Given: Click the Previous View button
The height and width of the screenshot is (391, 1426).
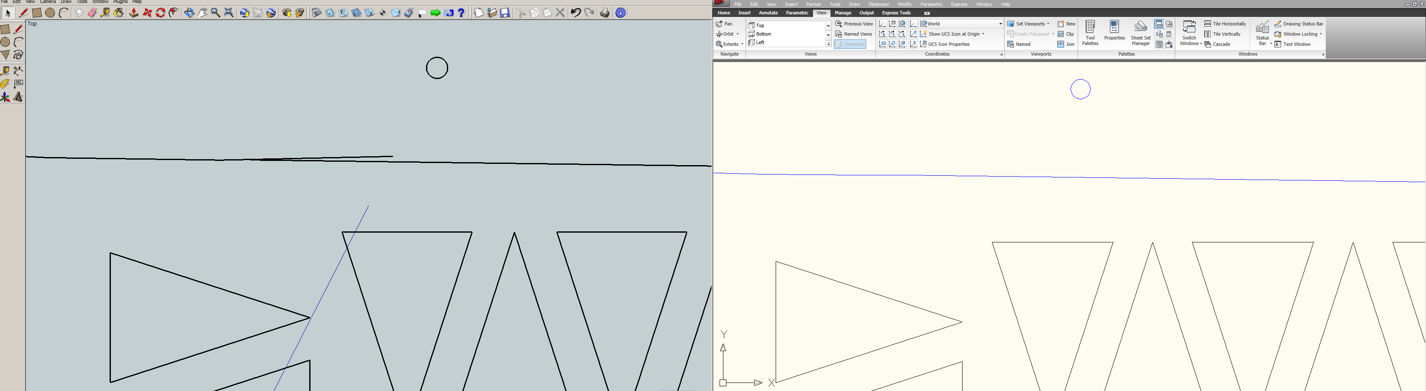Looking at the screenshot, I should point(854,24).
